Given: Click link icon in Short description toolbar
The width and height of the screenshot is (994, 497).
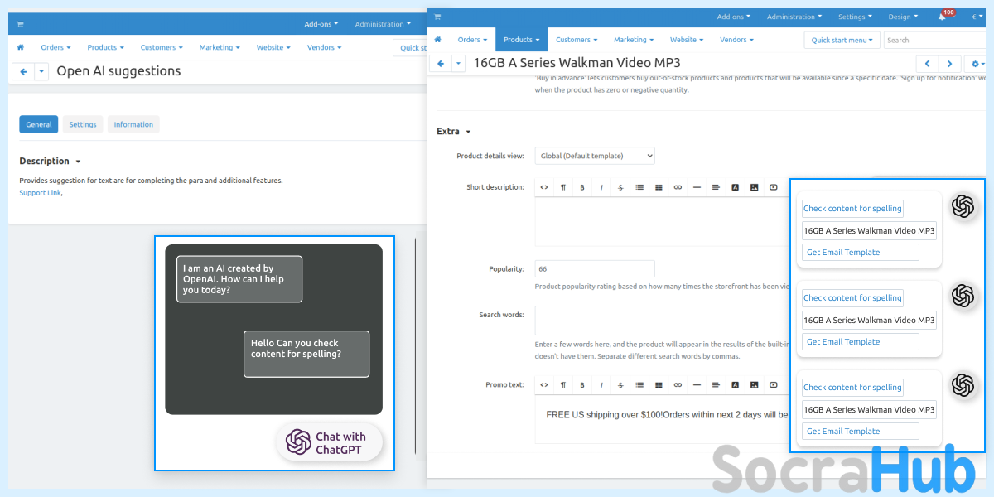Looking at the screenshot, I should coord(678,187).
